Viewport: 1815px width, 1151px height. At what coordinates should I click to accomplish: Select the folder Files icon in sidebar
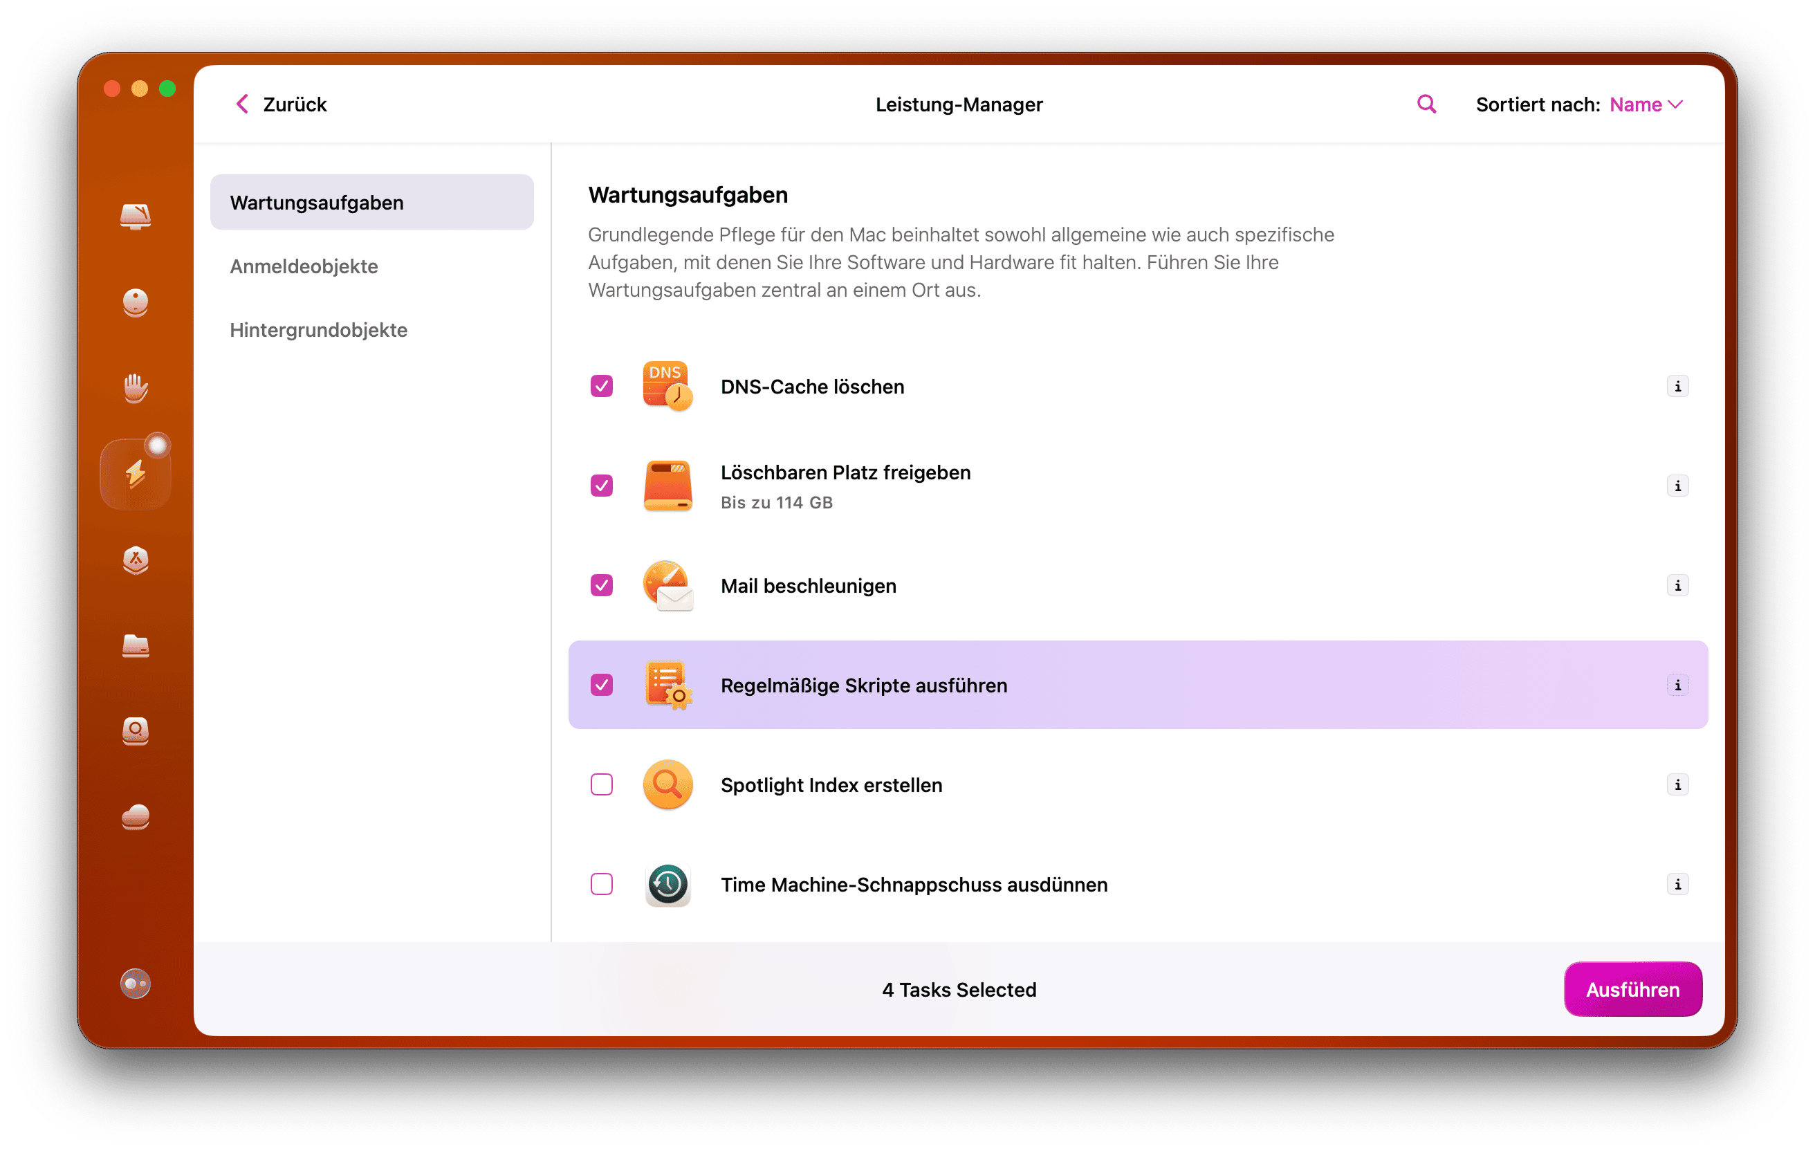coord(136,647)
